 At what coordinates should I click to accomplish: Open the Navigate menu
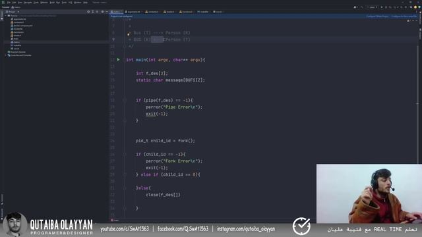28,3
